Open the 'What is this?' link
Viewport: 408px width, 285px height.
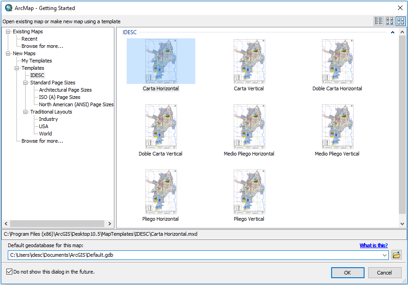click(x=374, y=245)
